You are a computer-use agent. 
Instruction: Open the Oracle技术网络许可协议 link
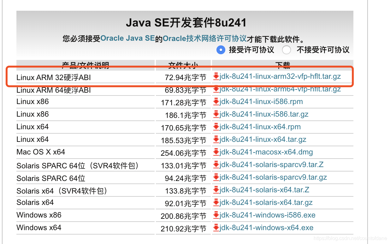pyautogui.click(x=205, y=38)
